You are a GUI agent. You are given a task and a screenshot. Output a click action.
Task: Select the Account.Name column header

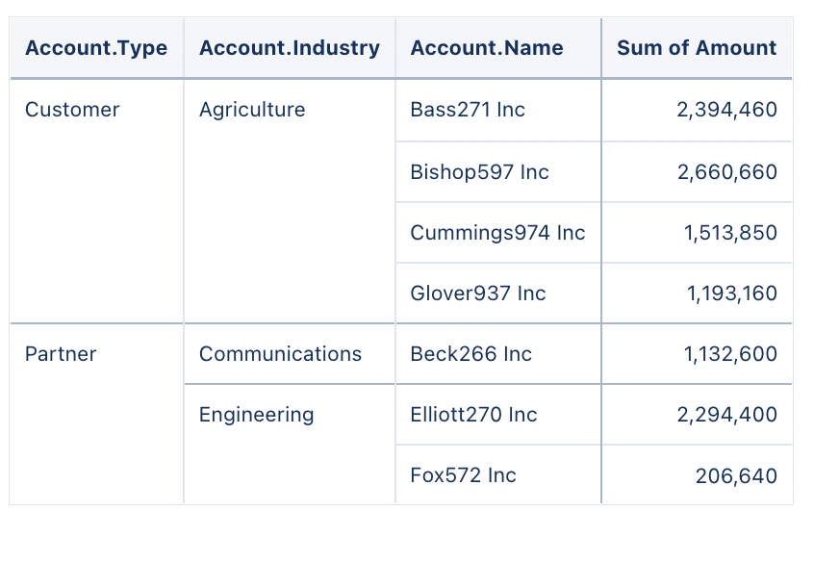point(498,48)
